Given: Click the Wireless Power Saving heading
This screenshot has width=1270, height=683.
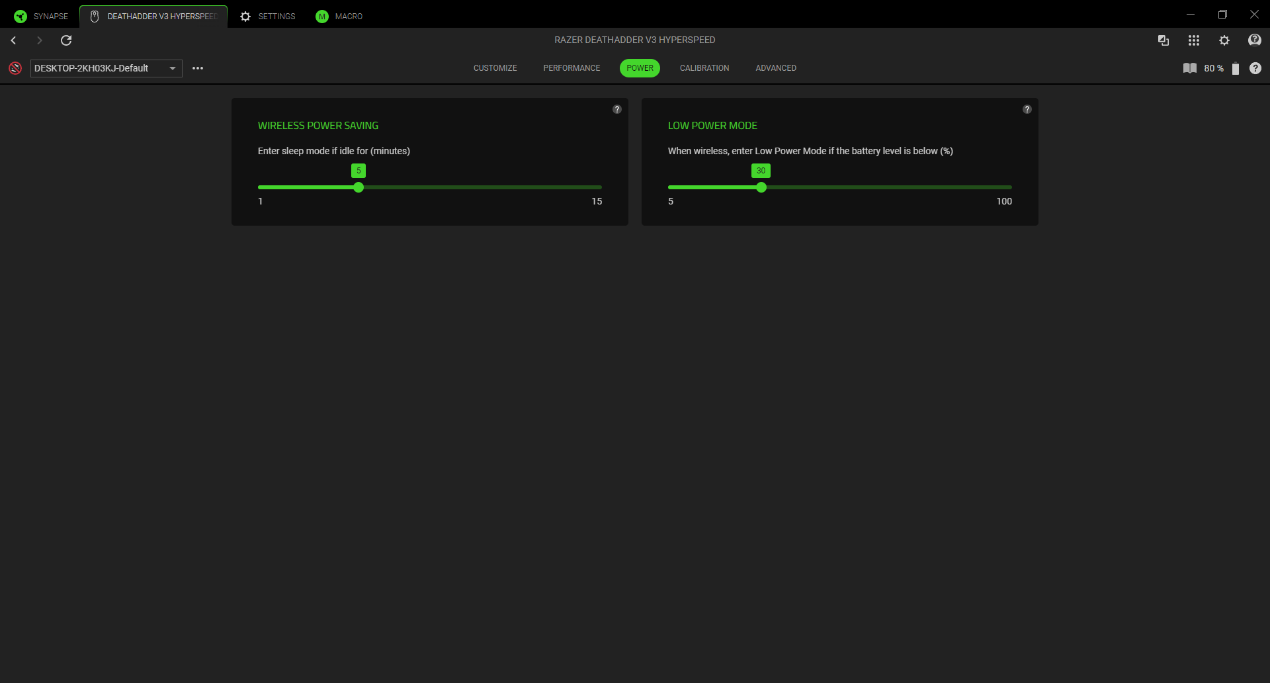Looking at the screenshot, I should 318,126.
